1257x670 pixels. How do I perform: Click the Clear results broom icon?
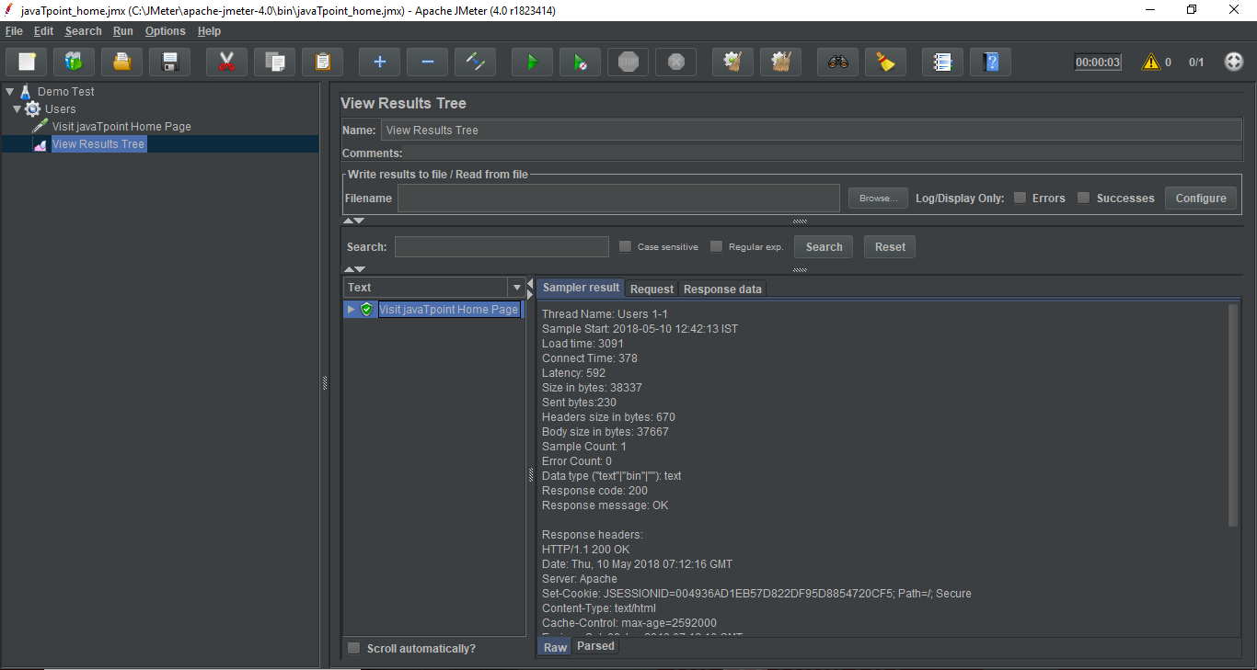[732, 62]
